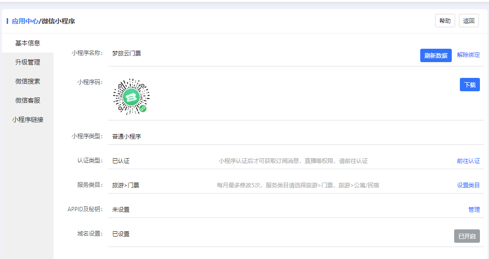Screen dimensions: 489x259
Task: Click the mini program QR code image
Action: pos(131,97)
